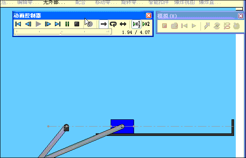Viewport: 246px width, 158px height.
Task: Close the 模拟 (U) simulation toolbar
Action: tap(240, 16)
